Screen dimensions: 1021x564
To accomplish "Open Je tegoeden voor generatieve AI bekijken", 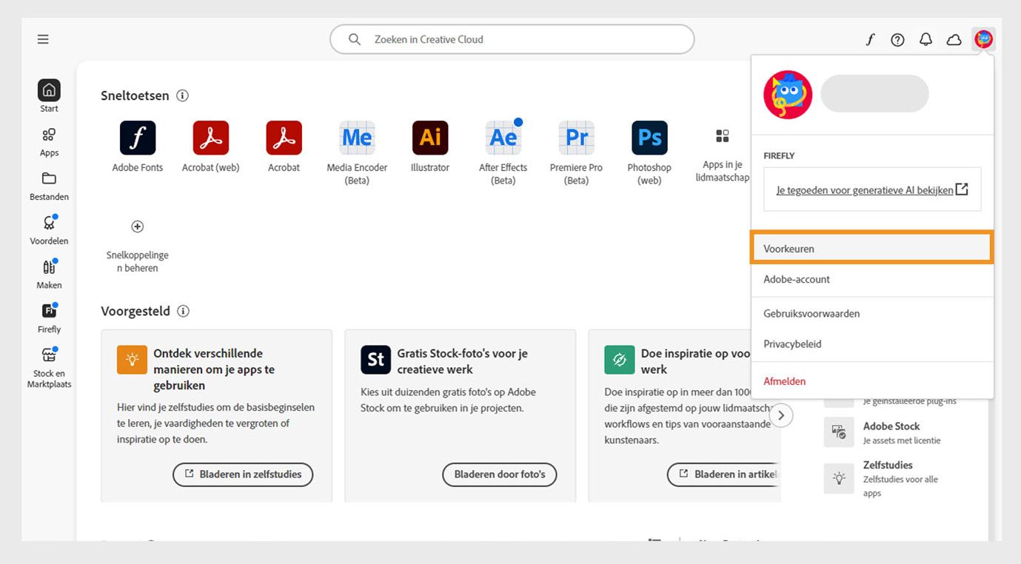I will 872,189.
